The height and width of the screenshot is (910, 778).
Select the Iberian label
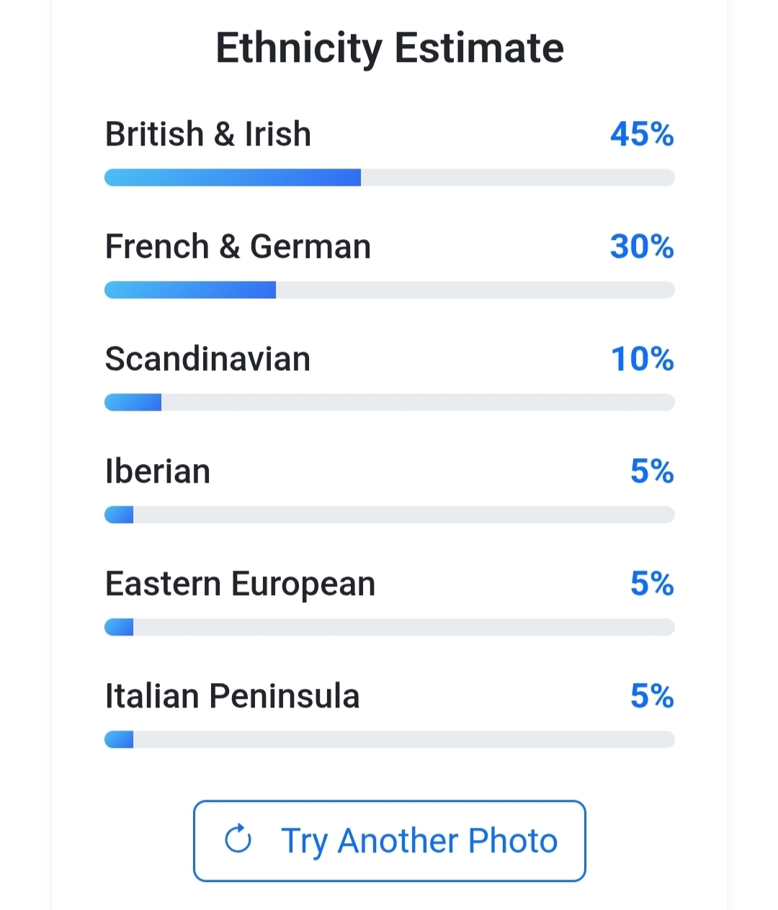158,471
